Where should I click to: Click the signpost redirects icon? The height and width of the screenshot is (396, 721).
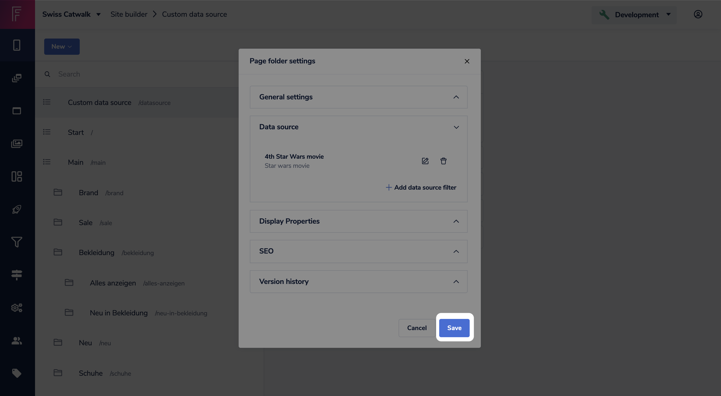pos(17,275)
